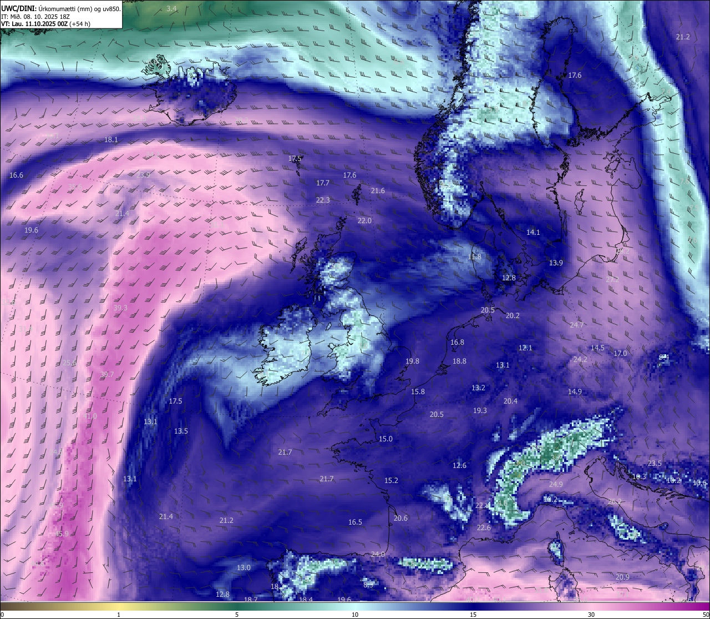Click the map value 16.6
The width and height of the screenshot is (710, 619).
coord(17,175)
